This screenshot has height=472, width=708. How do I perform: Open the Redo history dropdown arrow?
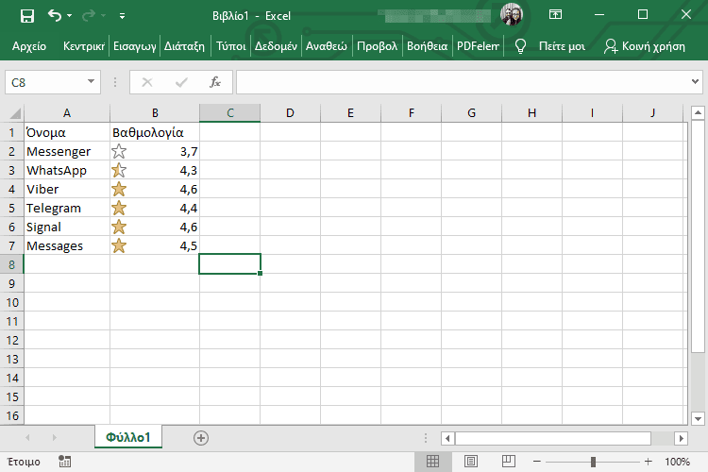[x=104, y=16]
